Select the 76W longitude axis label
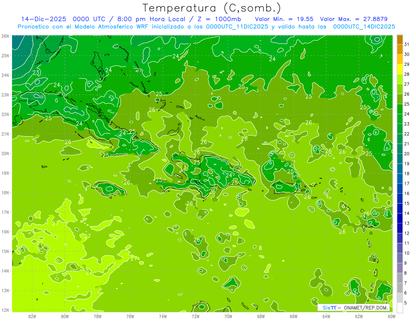The height and width of the screenshot is (321, 416). point(130,316)
